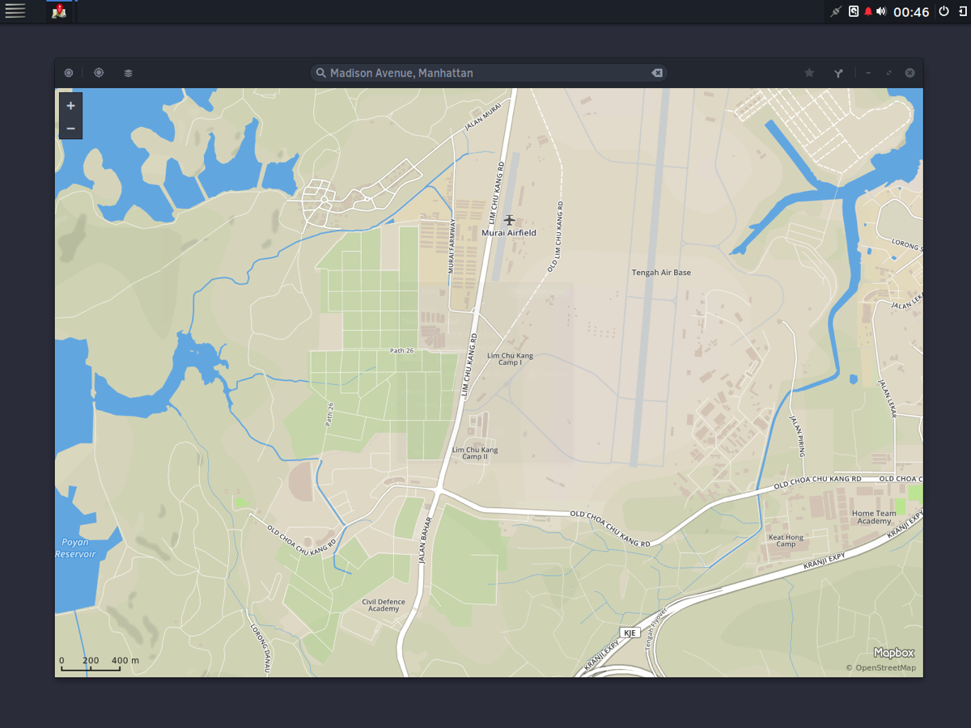Click the first round icon in map header
971x728 pixels.
tap(69, 73)
